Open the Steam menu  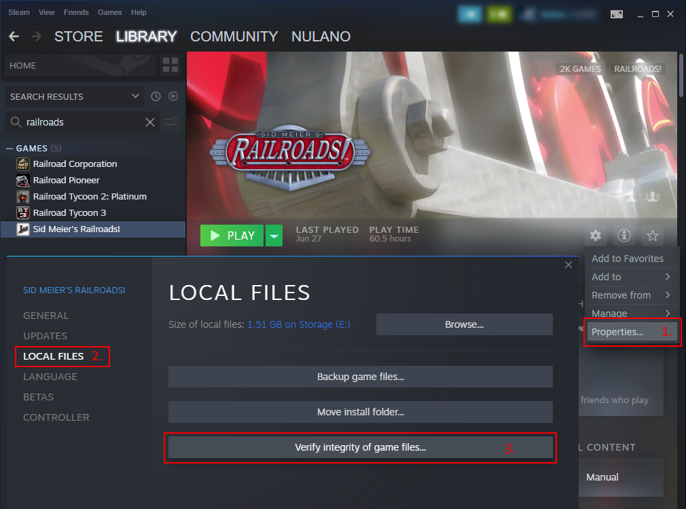[19, 12]
